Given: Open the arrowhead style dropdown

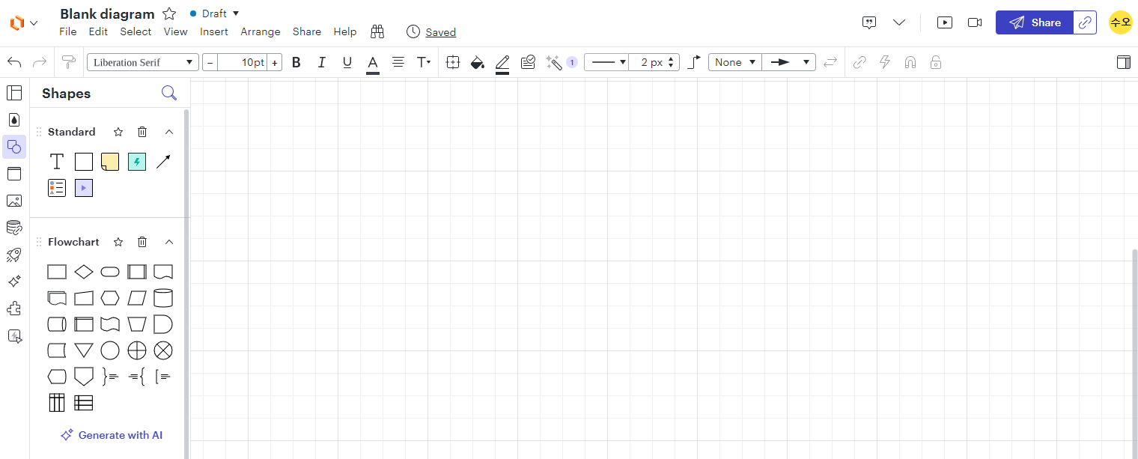Looking at the screenshot, I should click(789, 62).
